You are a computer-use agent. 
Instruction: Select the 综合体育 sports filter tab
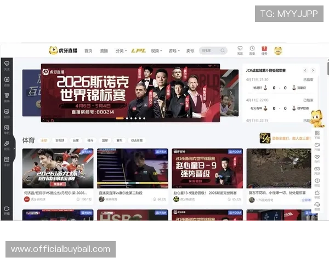(137, 140)
